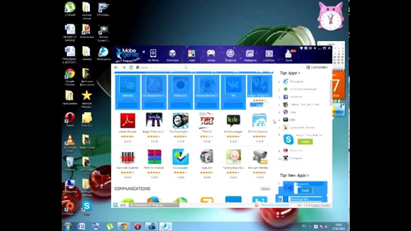411x231 pixels.
Task: Go to Home in Mobogenie
Action: 142,67
